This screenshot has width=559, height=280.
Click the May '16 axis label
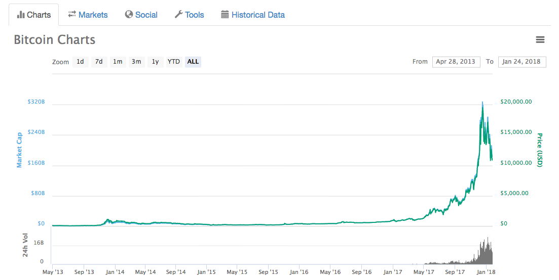[x=330, y=272]
